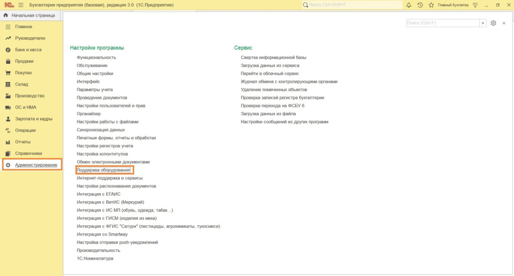This screenshot has width=514, height=276.
Task: Open Печатные формы, отчеты и обработки
Action: (116, 138)
